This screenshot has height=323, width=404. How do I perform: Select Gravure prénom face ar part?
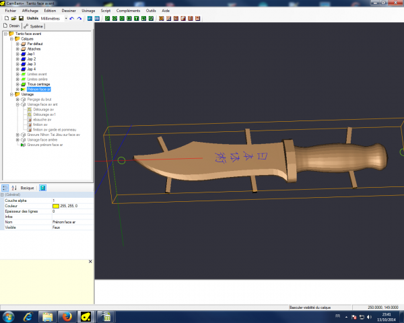pos(45,145)
